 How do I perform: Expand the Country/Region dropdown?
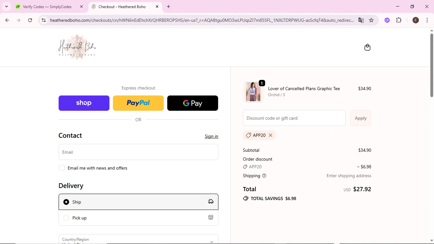pyautogui.click(x=138, y=239)
